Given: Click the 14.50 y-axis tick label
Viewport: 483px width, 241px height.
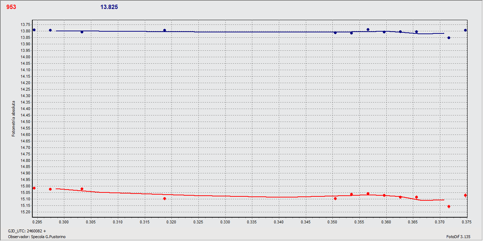Looking at the screenshot, I should (26, 122).
